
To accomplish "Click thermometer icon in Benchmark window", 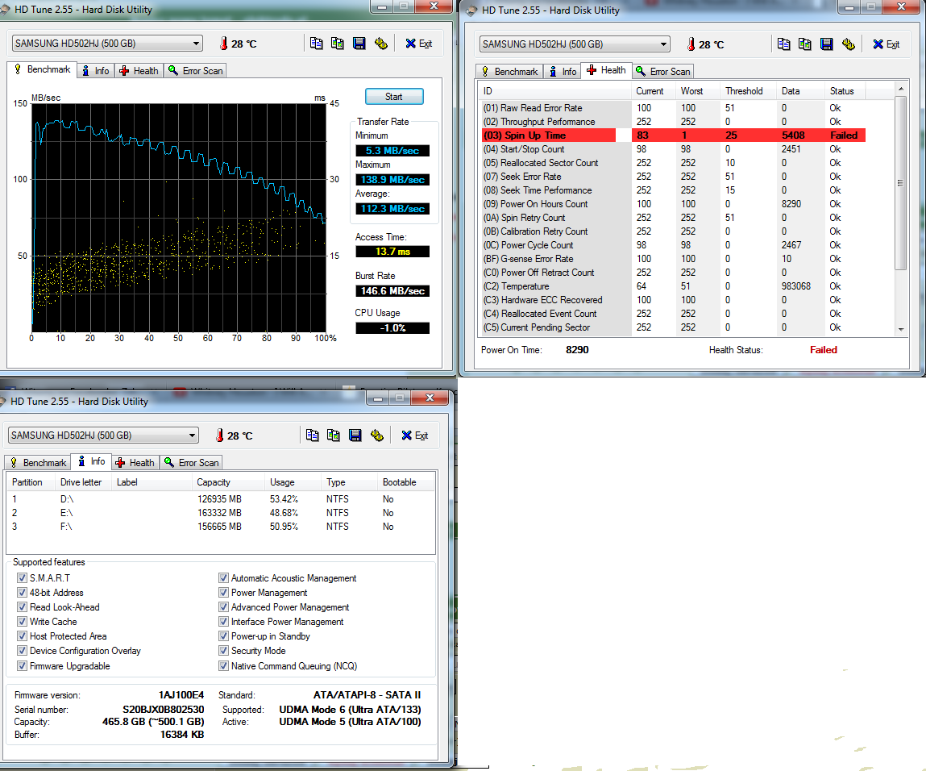I will click(x=224, y=44).
